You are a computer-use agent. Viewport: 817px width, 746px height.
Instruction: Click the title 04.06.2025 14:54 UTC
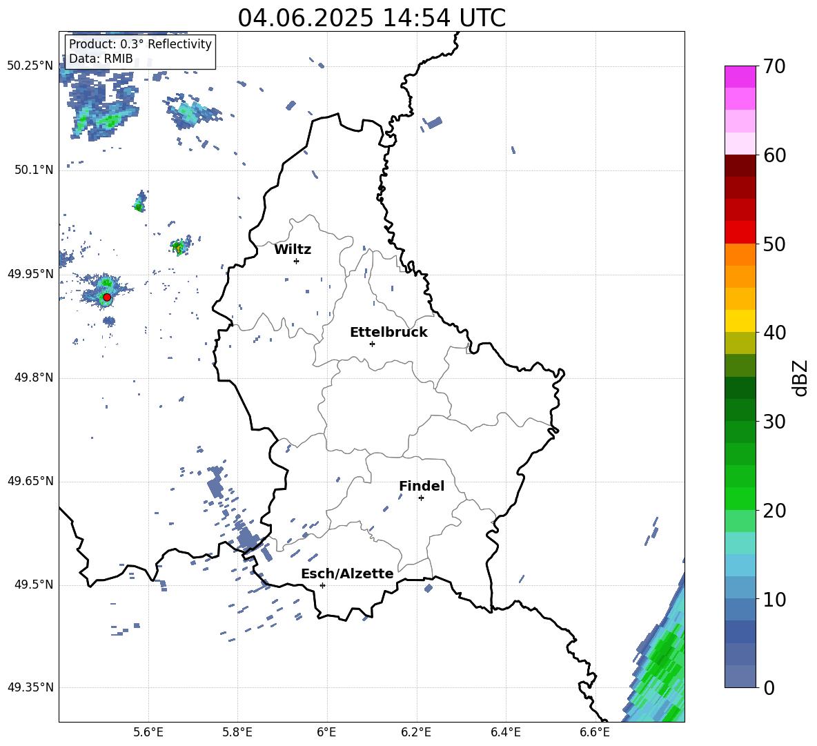pyautogui.click(x=371, y=18)
